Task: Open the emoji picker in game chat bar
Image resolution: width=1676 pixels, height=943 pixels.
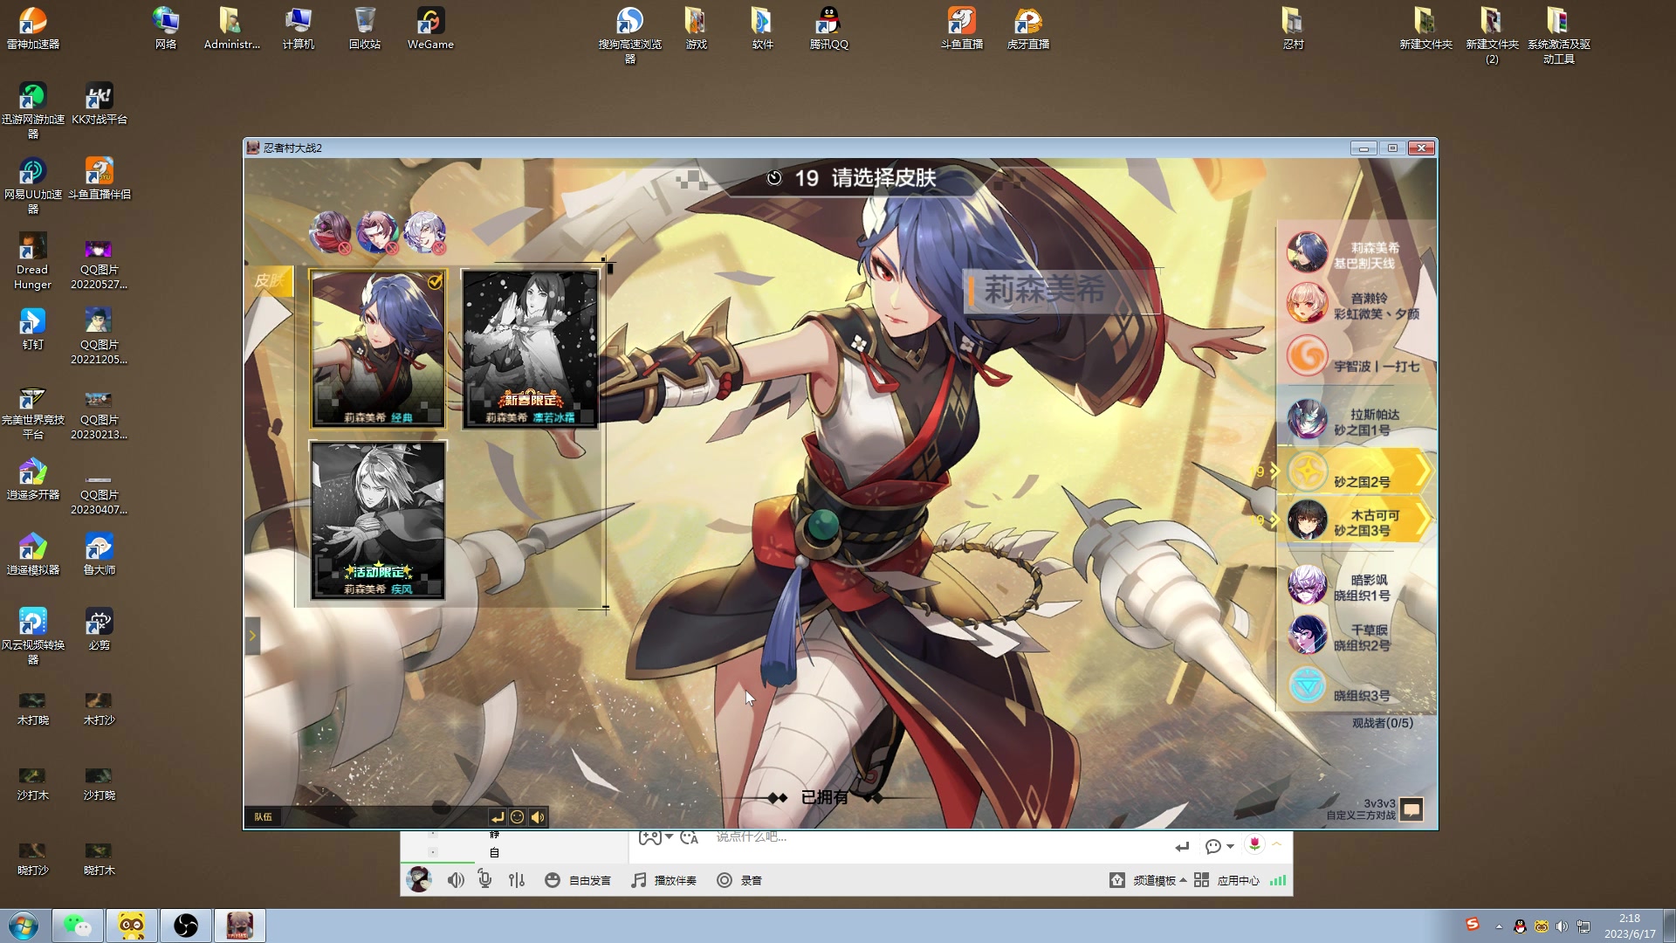Action: click(x=517, y=817)
